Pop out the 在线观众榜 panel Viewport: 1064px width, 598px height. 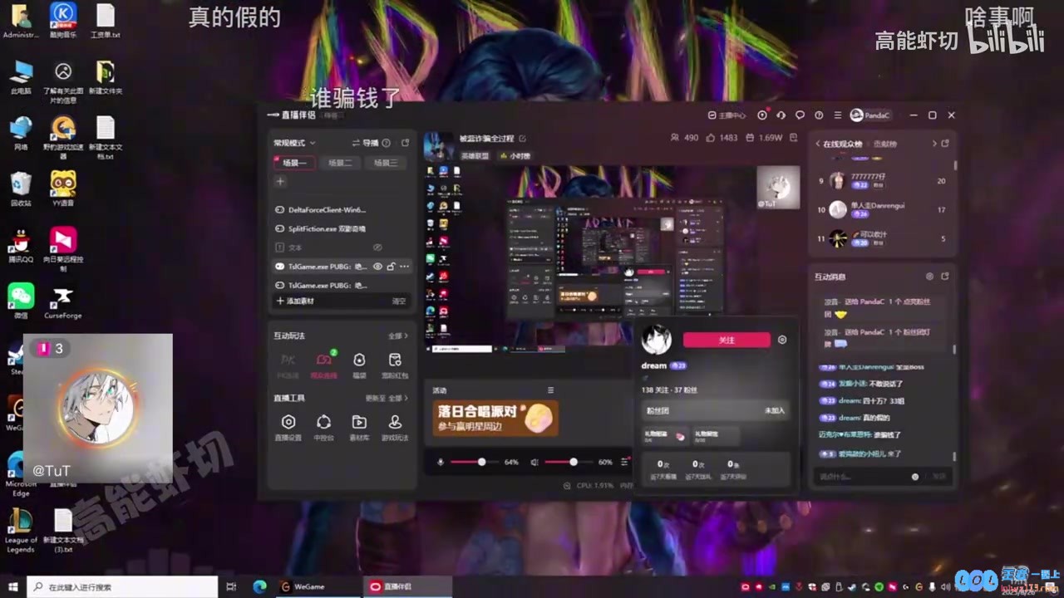[x=945, y=144]
